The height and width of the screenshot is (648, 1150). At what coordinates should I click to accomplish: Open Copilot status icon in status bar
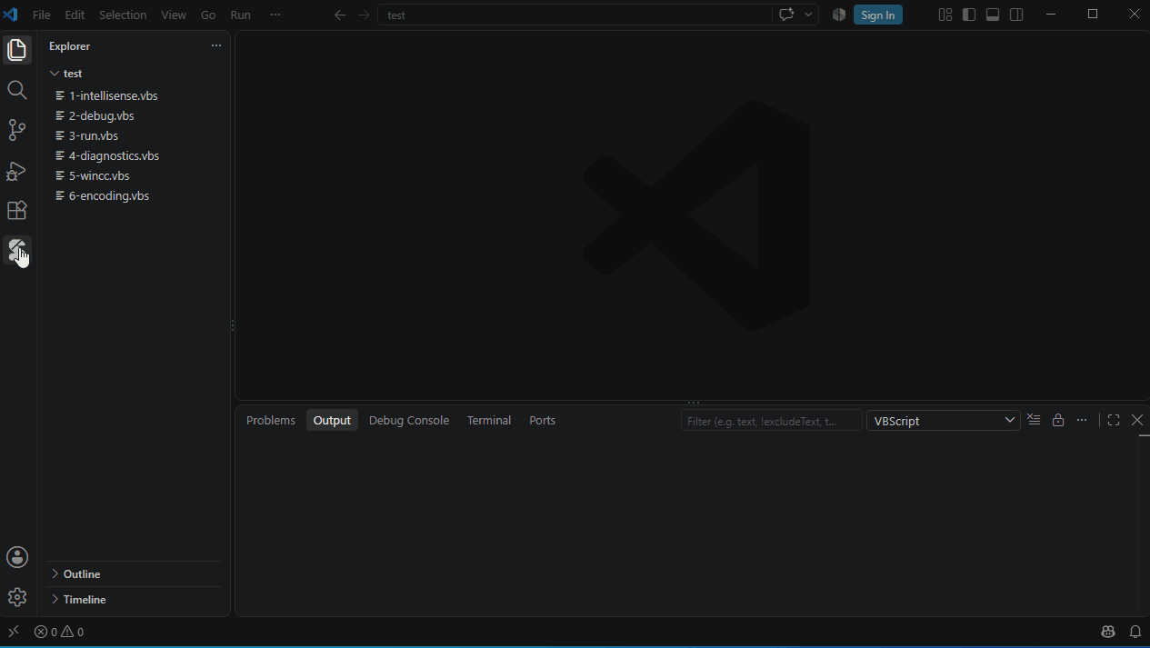click(1107, 632)
